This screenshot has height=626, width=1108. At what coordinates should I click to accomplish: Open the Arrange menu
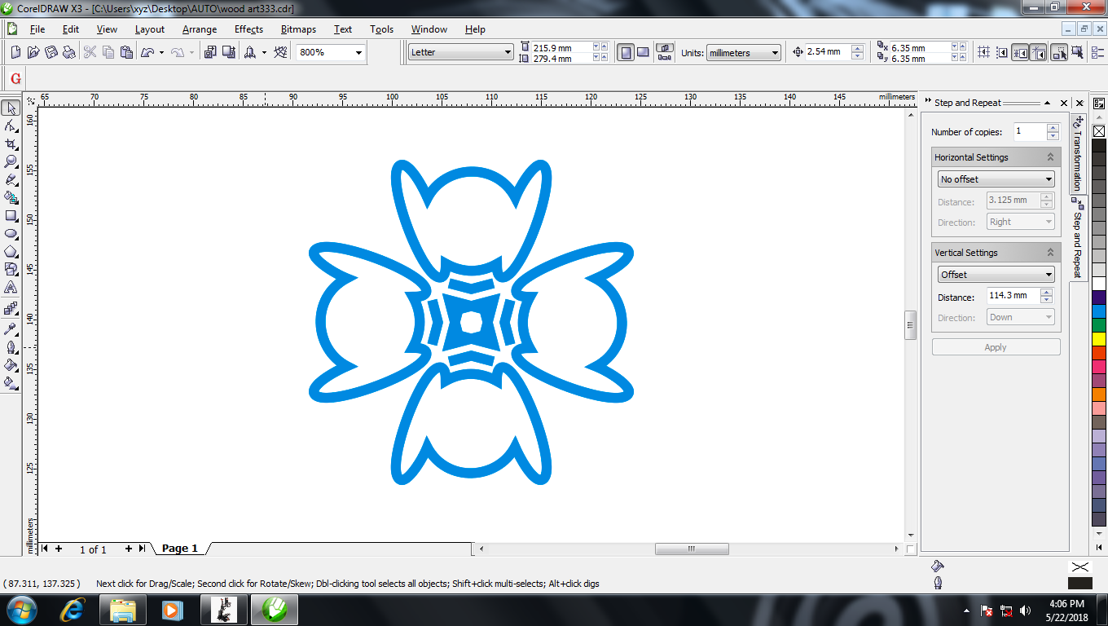200,29
